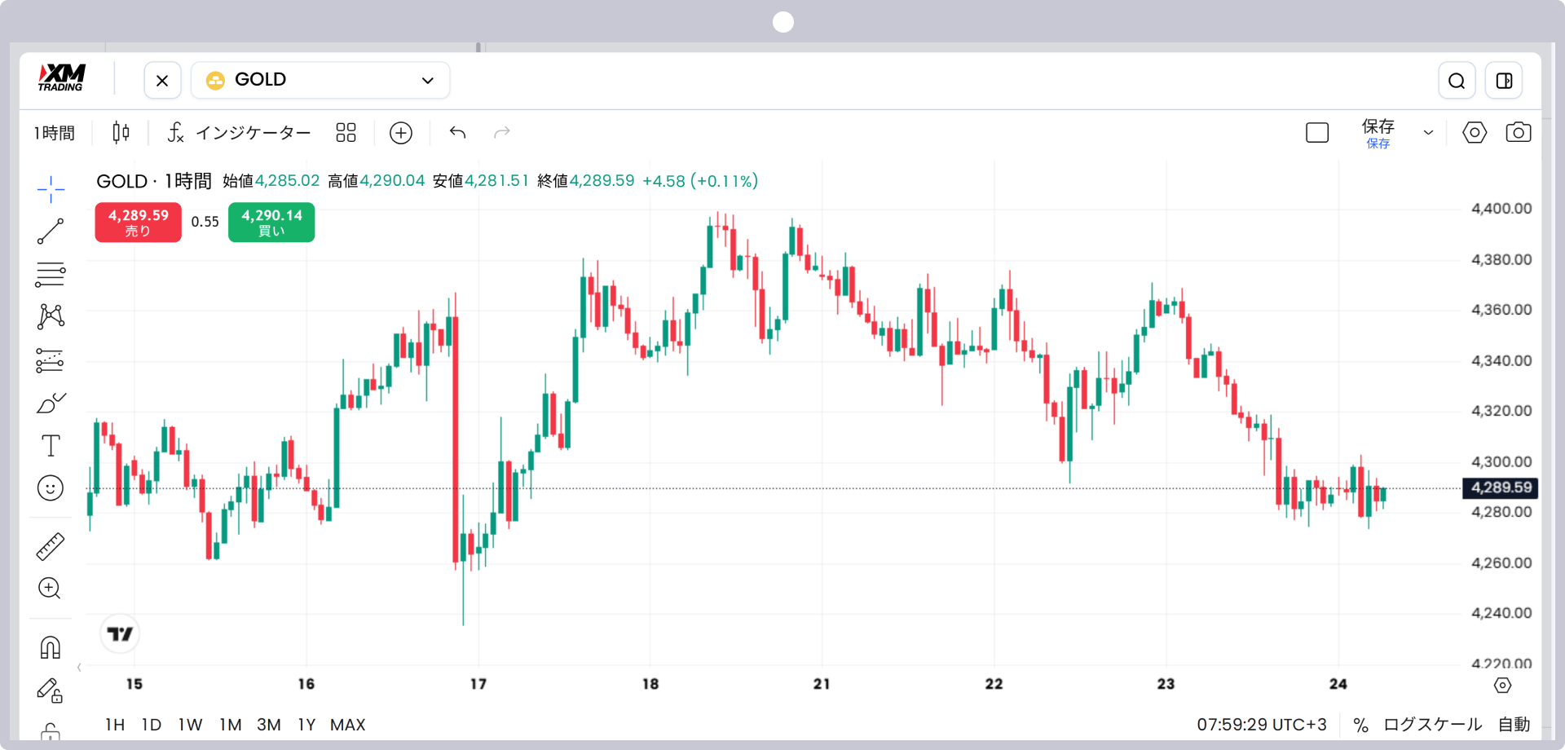This screenshot has width=1565, height=750.
Task: Click the red 売り sell button
Action: coord(139,223)
